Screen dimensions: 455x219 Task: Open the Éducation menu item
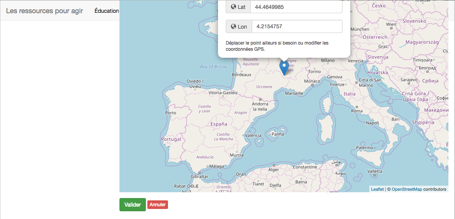pyautogui.click(x=107, y=11)
